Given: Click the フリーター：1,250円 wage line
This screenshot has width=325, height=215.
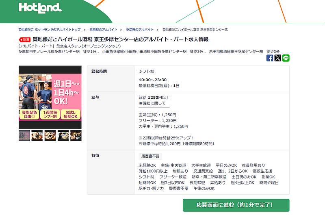Looking at the screenshot, I should (x=158, y=121).
